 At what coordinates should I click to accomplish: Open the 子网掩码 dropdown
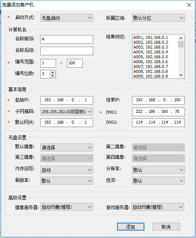click(x=67, y=112)
